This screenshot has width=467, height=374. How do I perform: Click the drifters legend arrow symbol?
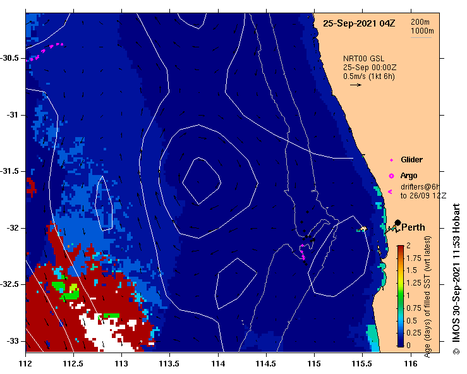click(x=390, y=192)
